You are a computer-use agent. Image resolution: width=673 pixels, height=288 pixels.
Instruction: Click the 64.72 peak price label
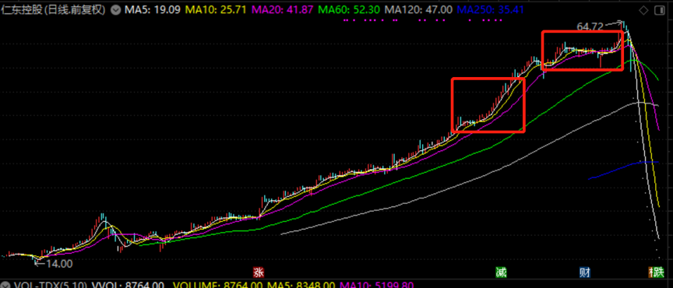pos(590,26)
